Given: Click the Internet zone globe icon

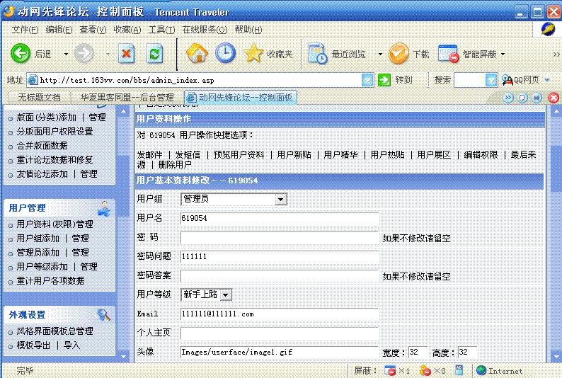Looking at the screenshot, I should [481, 370].
